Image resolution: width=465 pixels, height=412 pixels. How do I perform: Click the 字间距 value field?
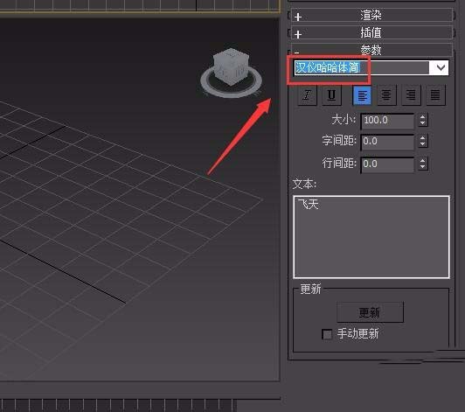(387, 142)
